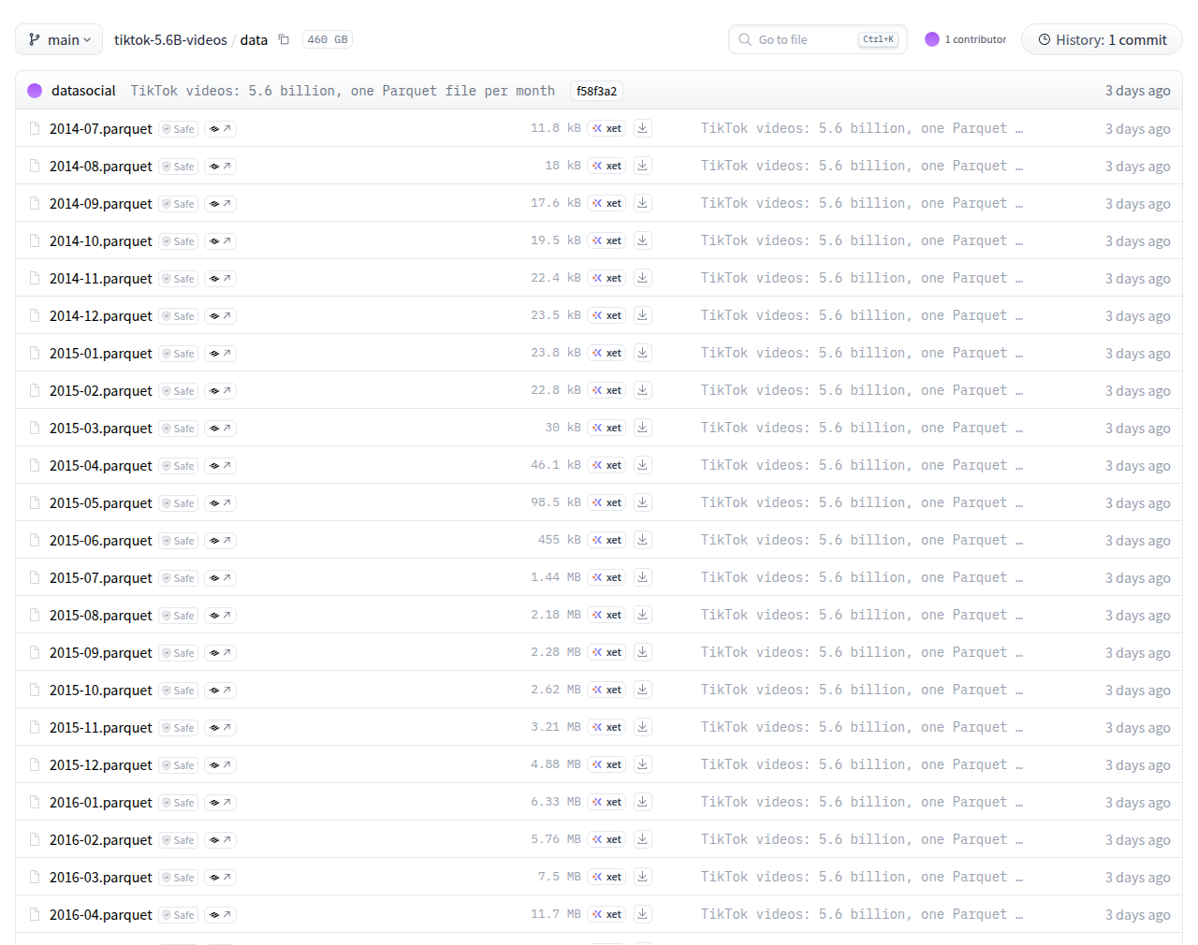Open commit hash f58f3a2
The width and height of the screenshot is (1198, 945).
coord(596,91)
